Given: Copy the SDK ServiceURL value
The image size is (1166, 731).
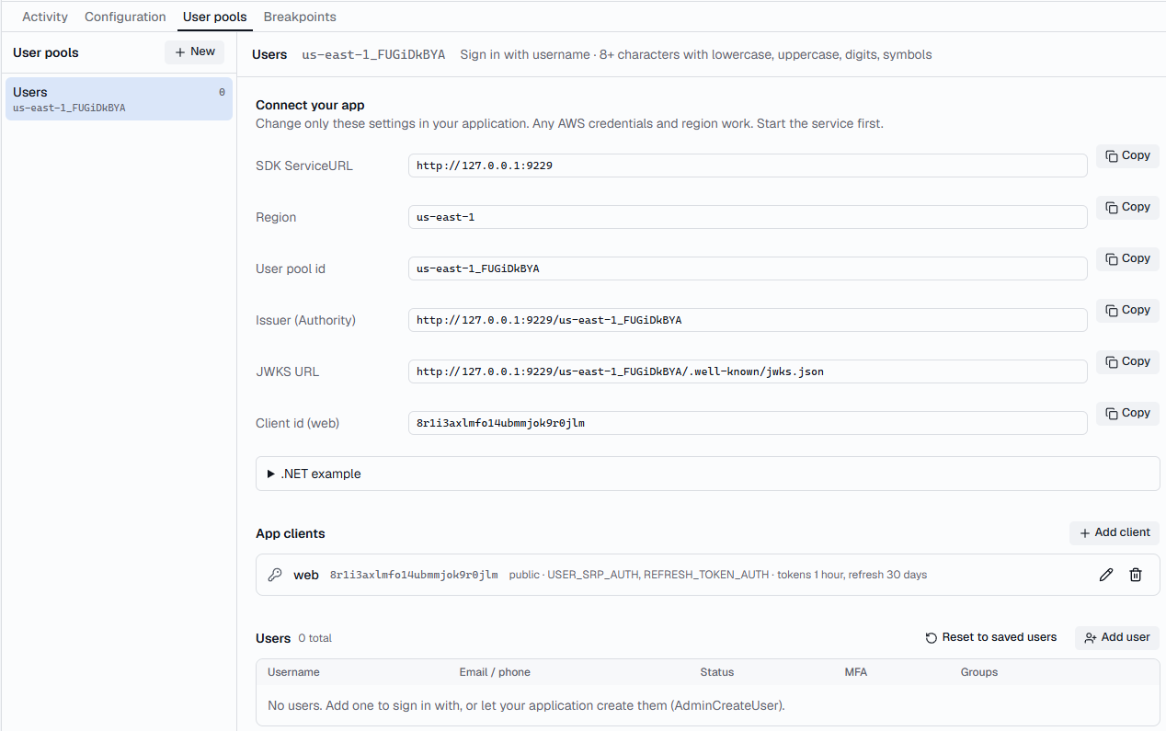Looking at the screenshot, I should [1127, 155].
